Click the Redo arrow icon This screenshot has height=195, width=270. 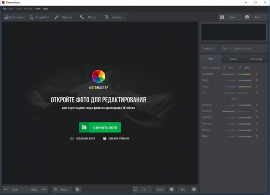coord(44,189)
